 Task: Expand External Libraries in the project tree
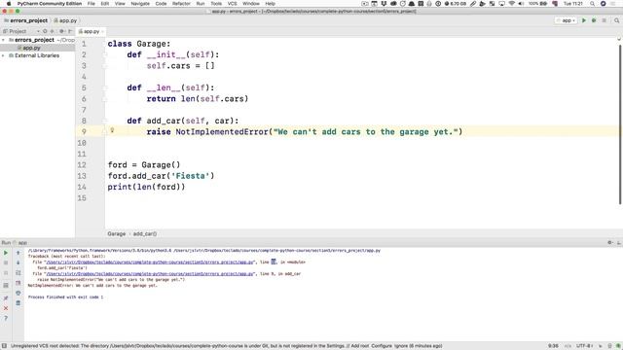(4, 55)
